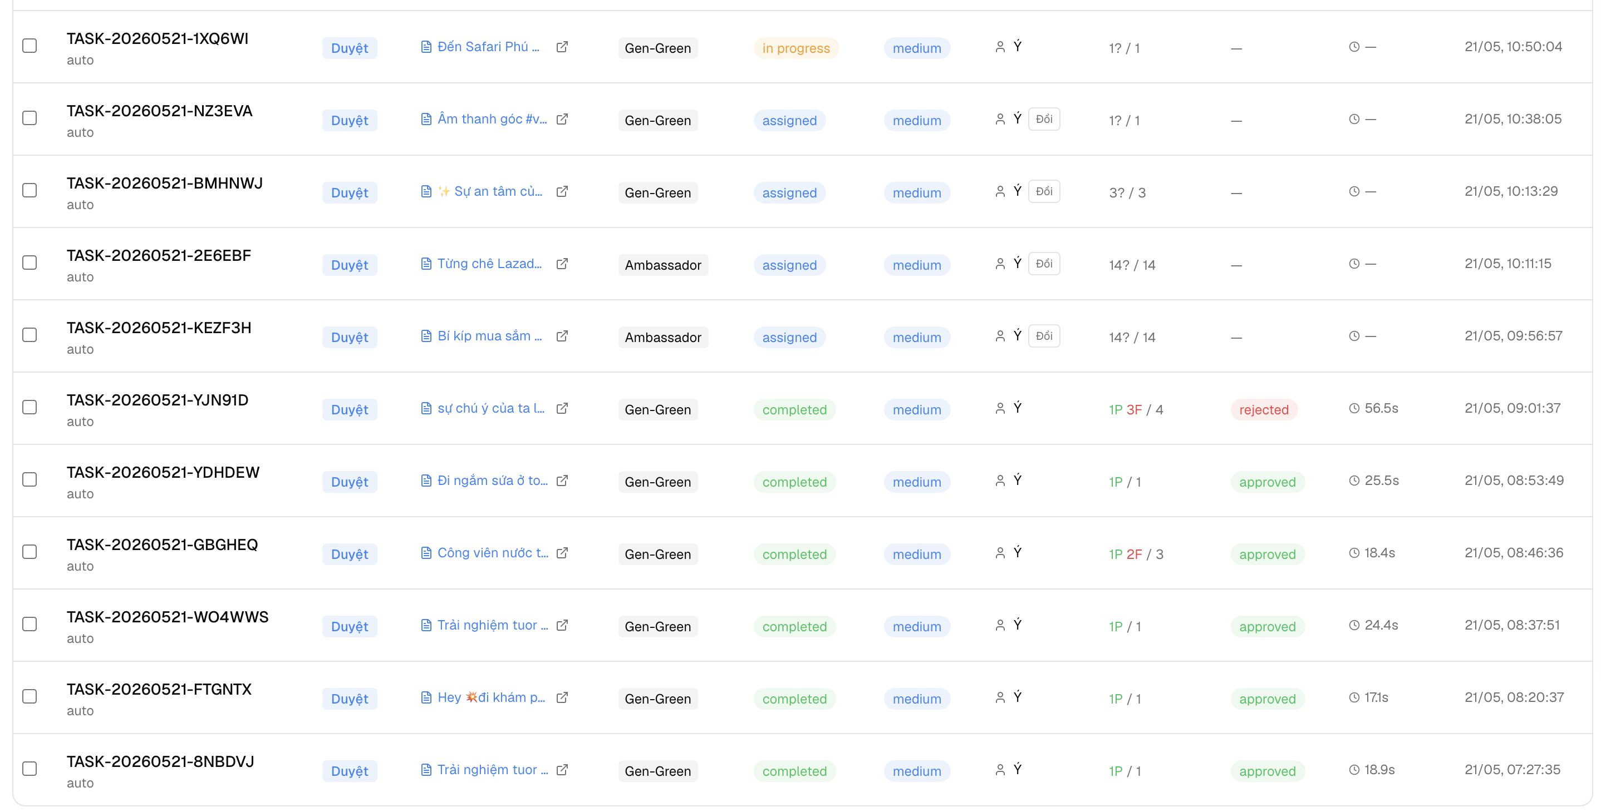Click assignee person icon in TASK-20260521-1XQ6WI row
Image resolution: width=1601 pixels, height=812 pixels.
[x=1000, y=47]
